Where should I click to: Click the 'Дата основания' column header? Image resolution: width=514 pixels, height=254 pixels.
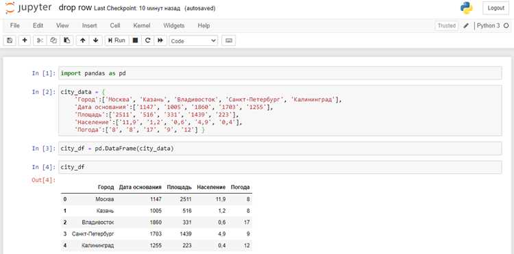140,187
